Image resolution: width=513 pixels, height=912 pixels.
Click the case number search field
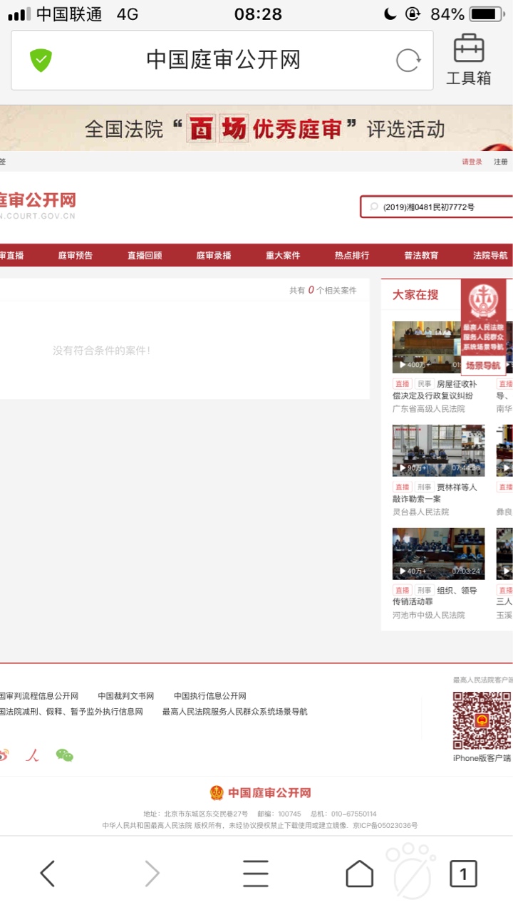click(x=436, y=207)
